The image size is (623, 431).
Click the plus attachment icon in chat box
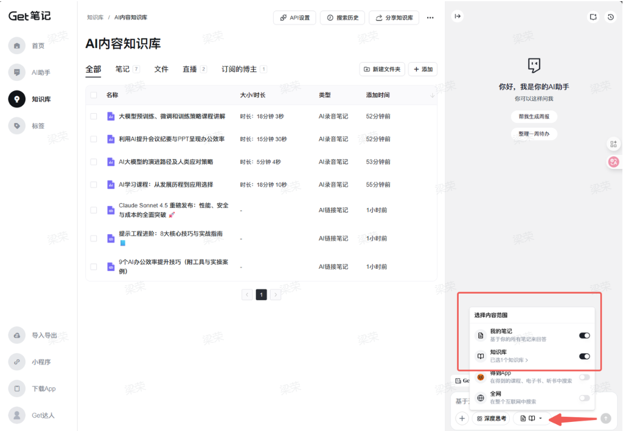[462, 418]
